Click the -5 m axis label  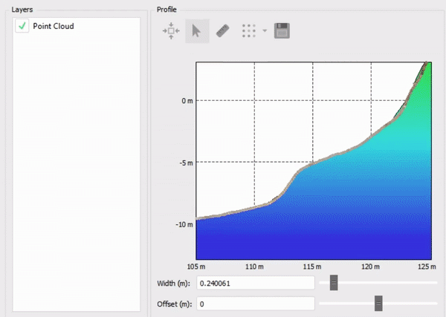[x=187, y=163]
